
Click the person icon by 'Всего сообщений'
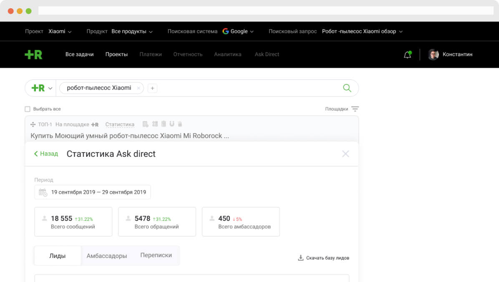(44, 218)
